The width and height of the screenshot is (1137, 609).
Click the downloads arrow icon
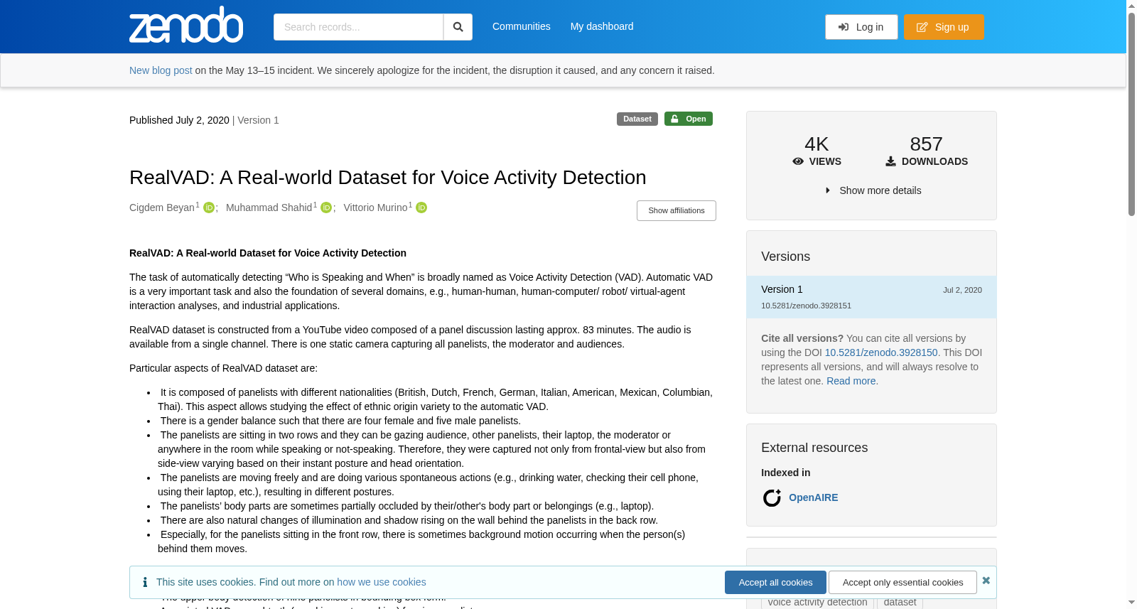click(890, 161)
